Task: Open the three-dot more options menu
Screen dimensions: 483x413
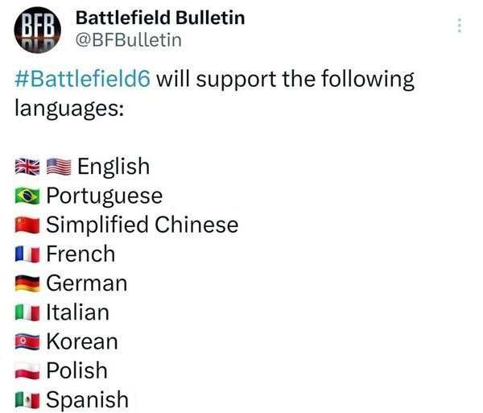Action: point(460,25)
